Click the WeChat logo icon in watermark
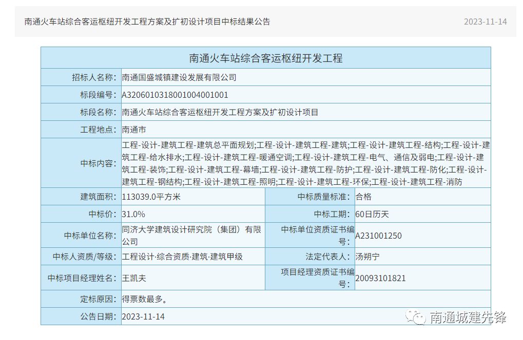Screen dimensions: 523x340 click(x=416, y=317)
